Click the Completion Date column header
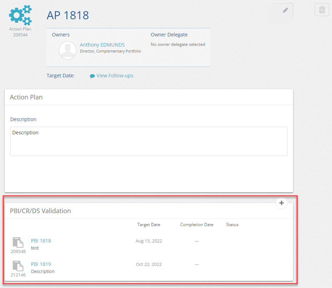The image size is (332, 288). point(197,225)
